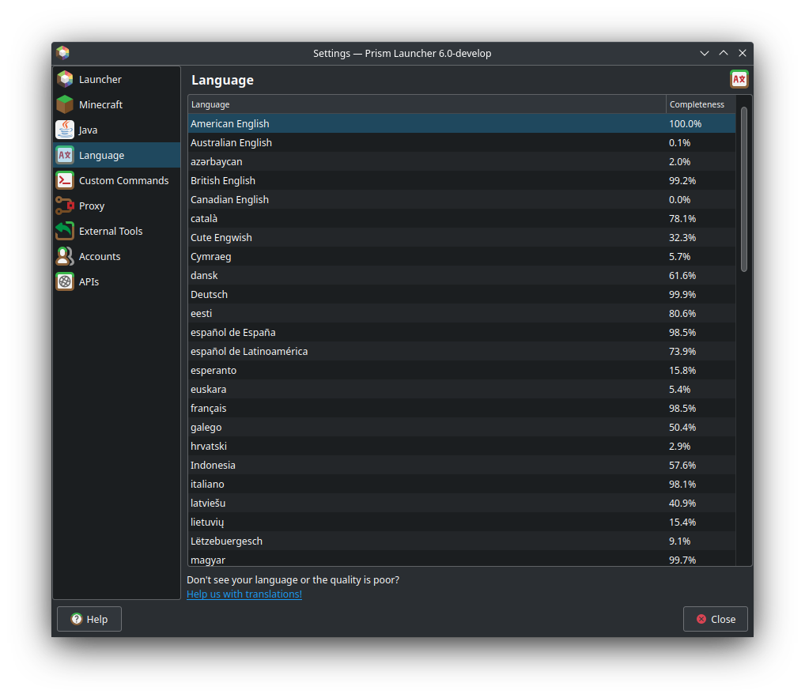Close the settings dialog via Close button
805x698 pixels.
[715, 619]
